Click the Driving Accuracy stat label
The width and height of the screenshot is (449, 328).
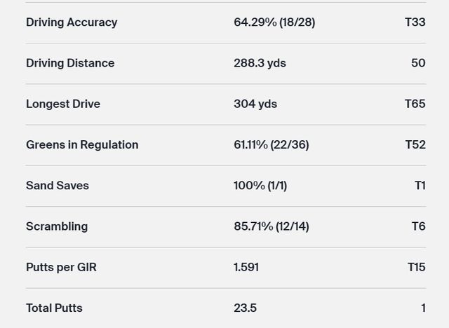72,22
